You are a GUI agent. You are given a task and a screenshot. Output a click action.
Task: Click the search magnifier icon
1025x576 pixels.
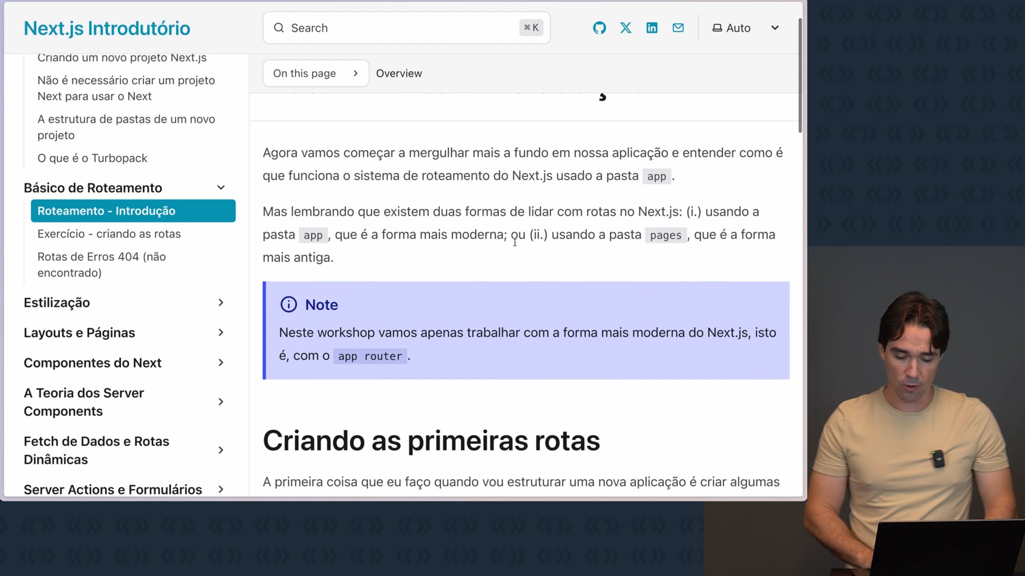tap(279, 28)
